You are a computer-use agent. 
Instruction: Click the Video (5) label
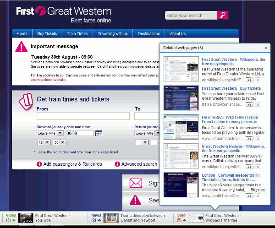[11, 217]
